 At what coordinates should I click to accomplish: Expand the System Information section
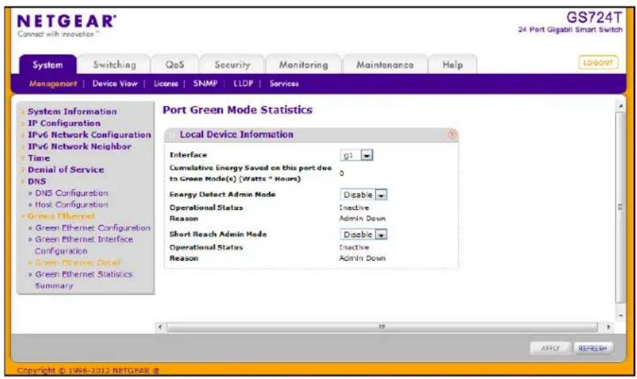pos(72,111)
